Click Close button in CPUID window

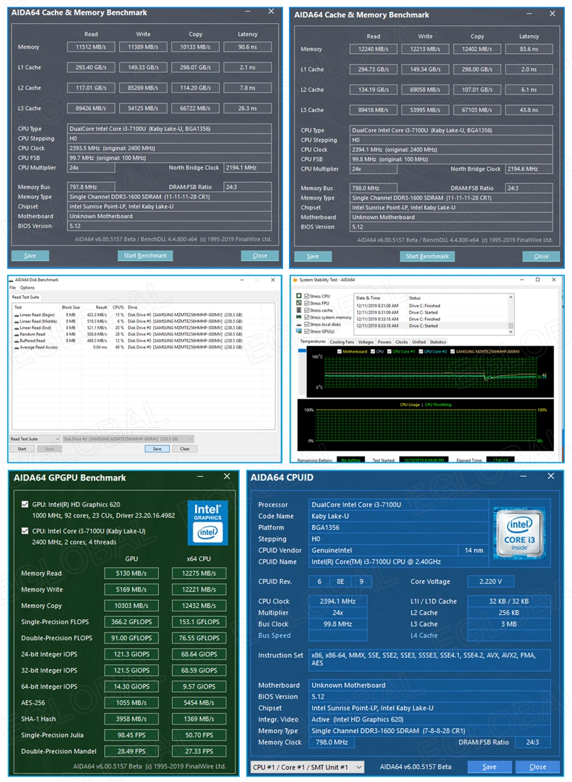(x=538, y=767)
